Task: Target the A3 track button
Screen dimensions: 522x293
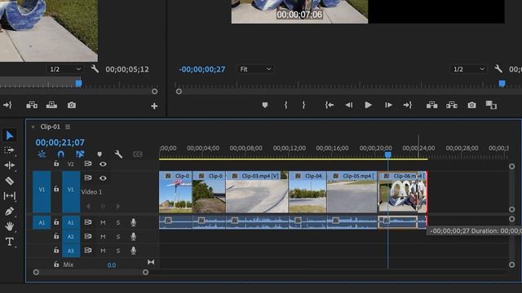Action: click(71, 251)
